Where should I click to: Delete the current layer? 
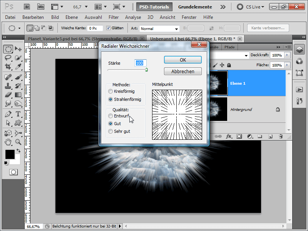click(281, 136)
